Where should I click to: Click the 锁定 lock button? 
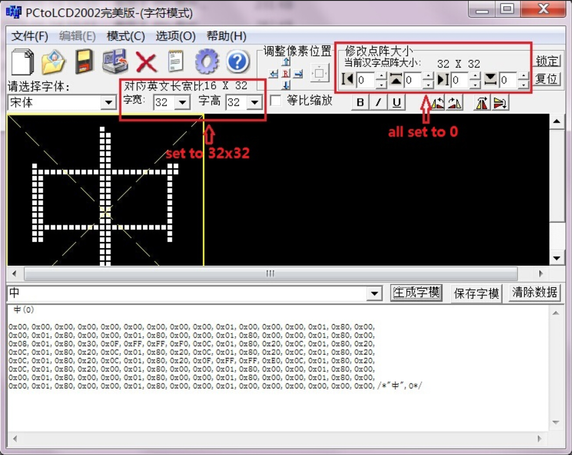(547, 61)
